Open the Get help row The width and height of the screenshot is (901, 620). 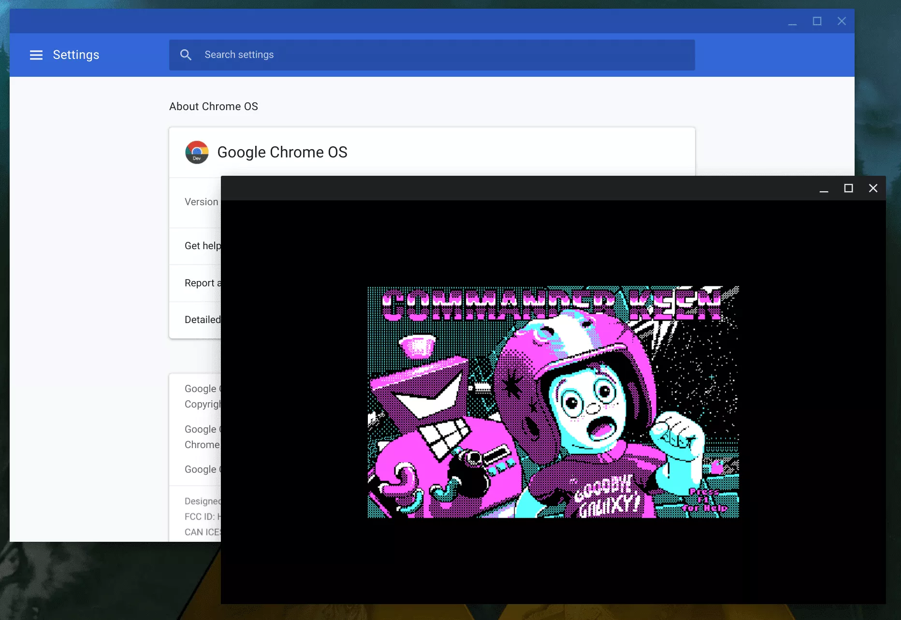203,246
